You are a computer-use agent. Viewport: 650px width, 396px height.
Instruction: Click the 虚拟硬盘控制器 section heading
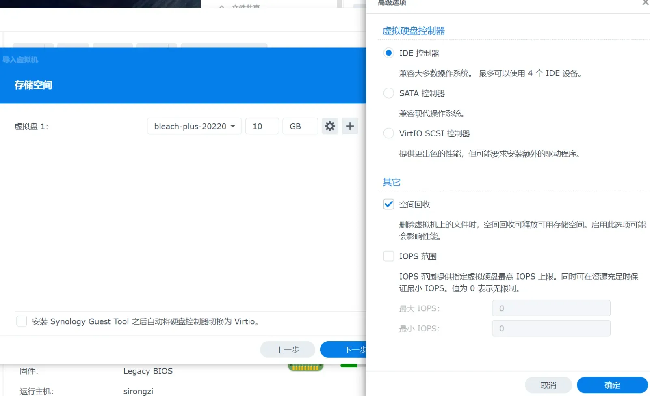click(x=414, y=31)
